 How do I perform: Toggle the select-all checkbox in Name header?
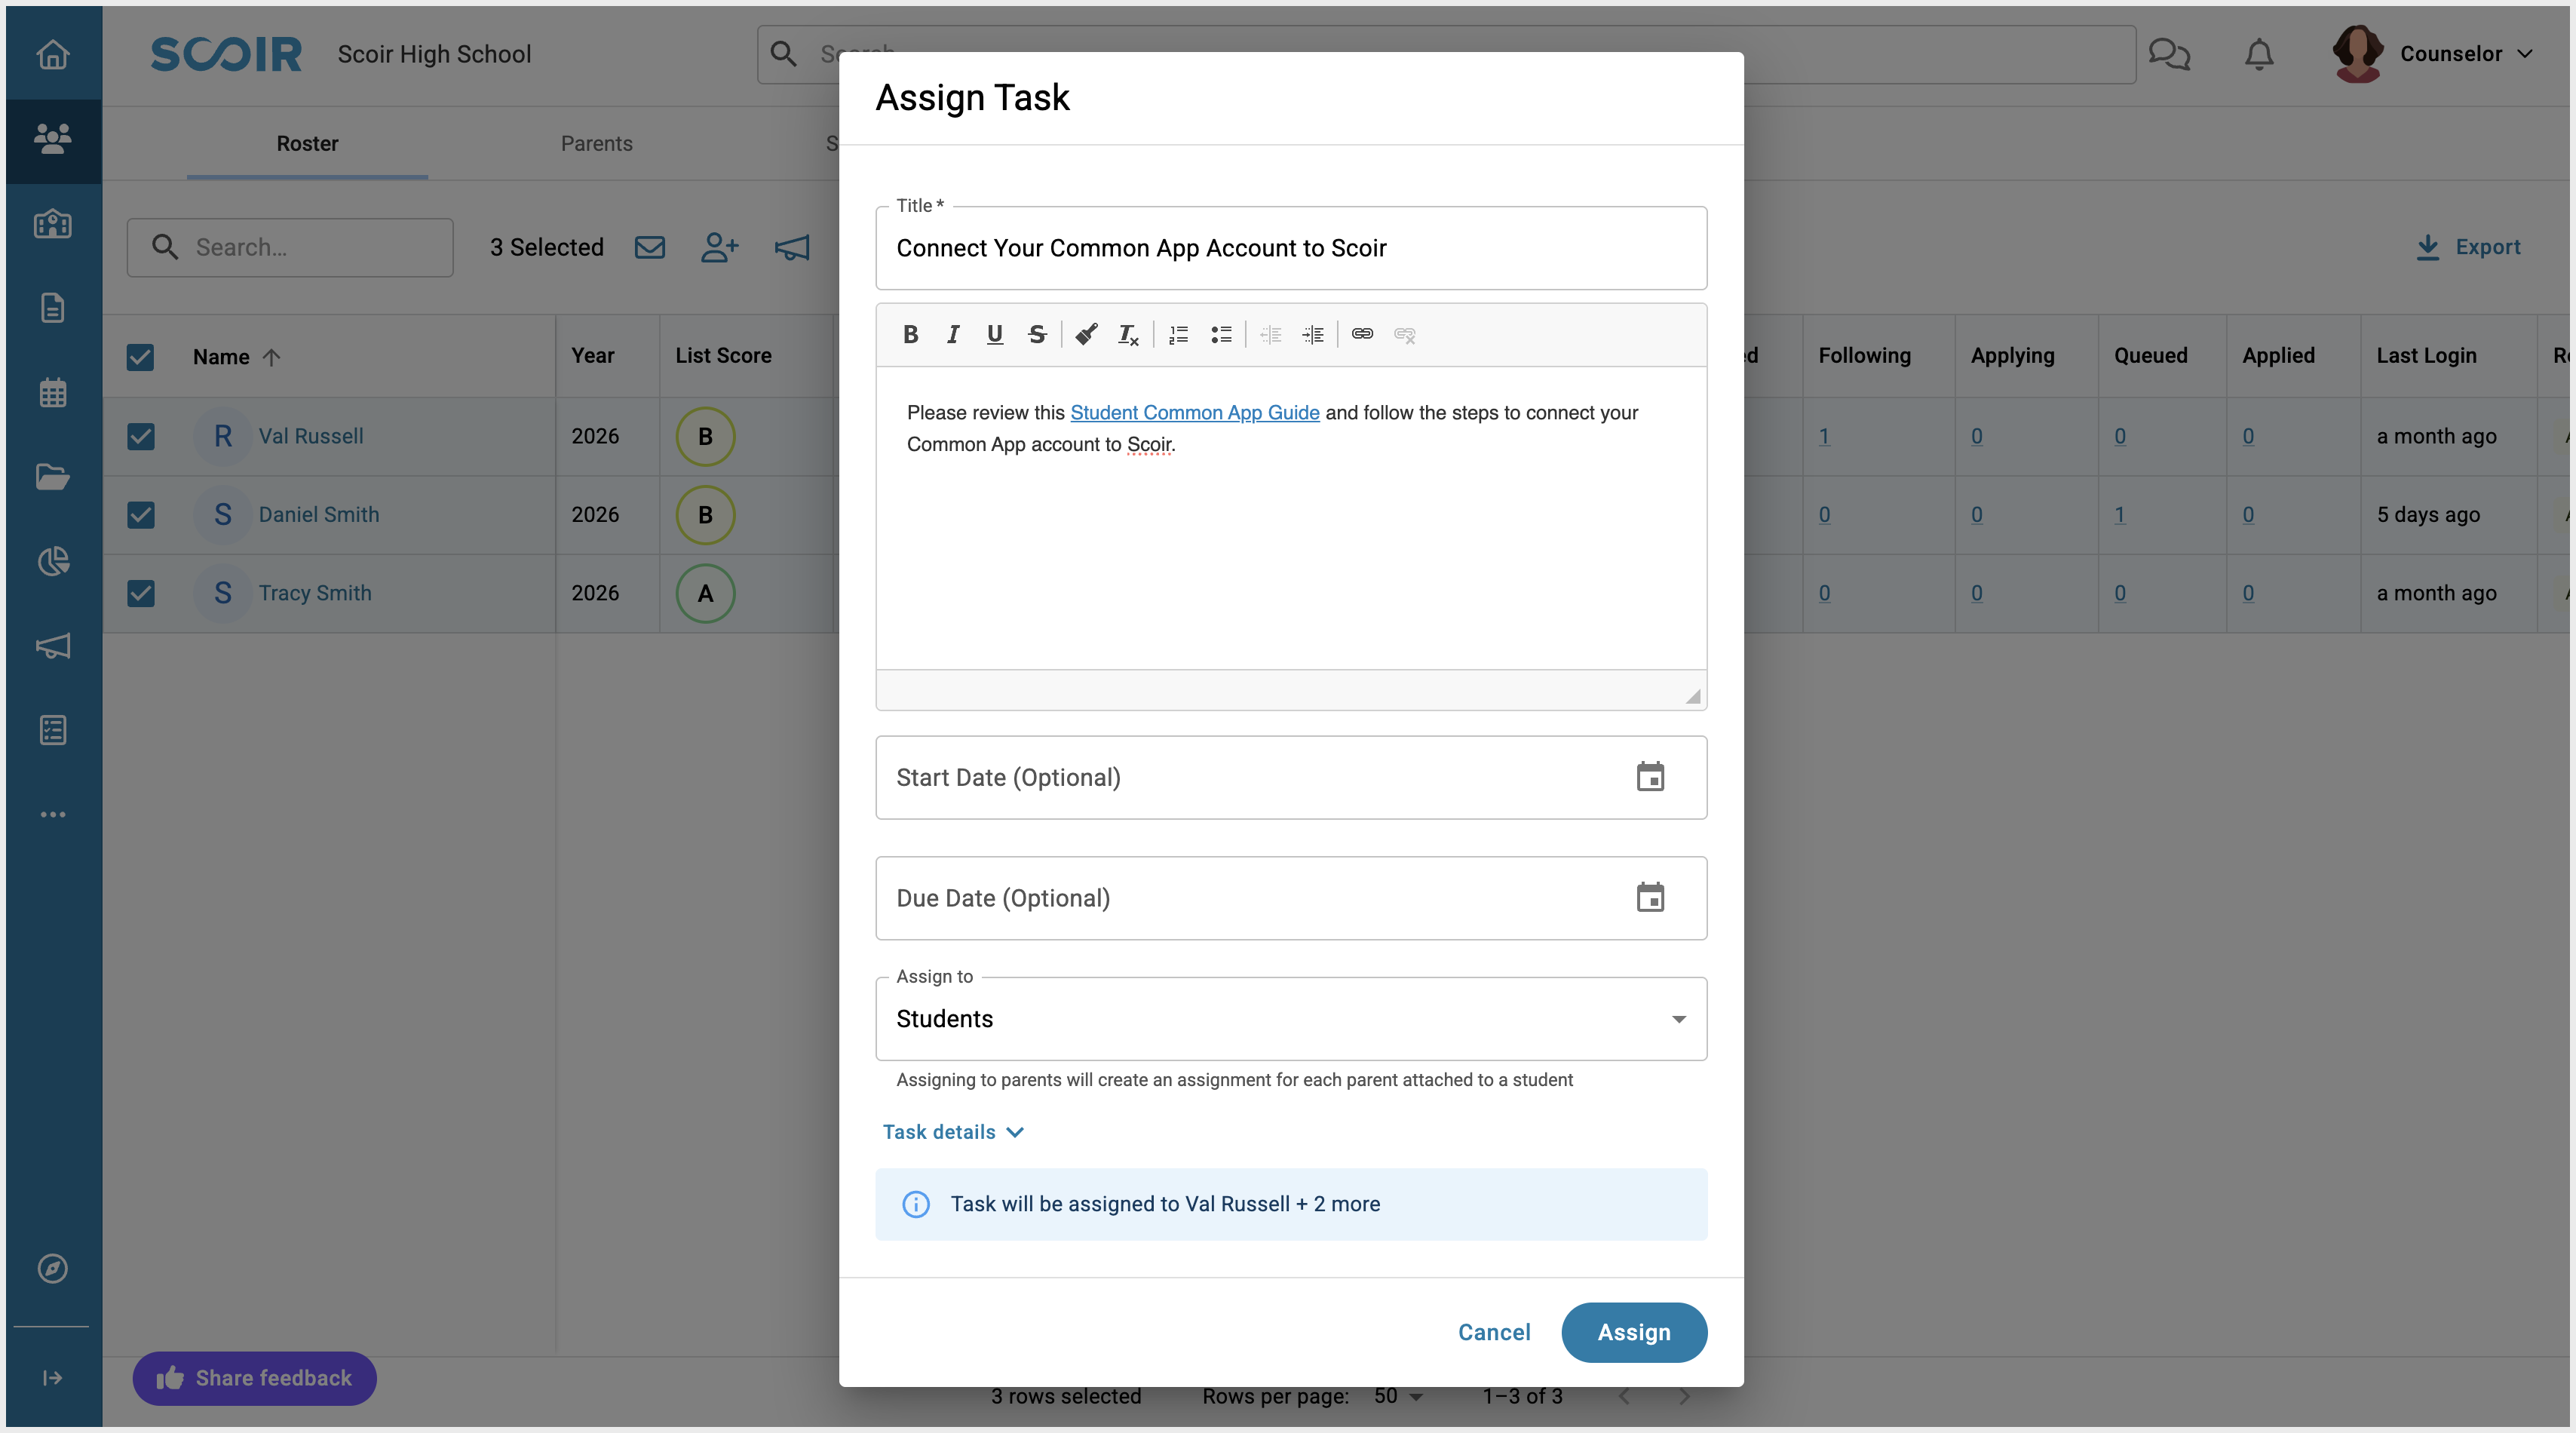click(x=140, y=357)
